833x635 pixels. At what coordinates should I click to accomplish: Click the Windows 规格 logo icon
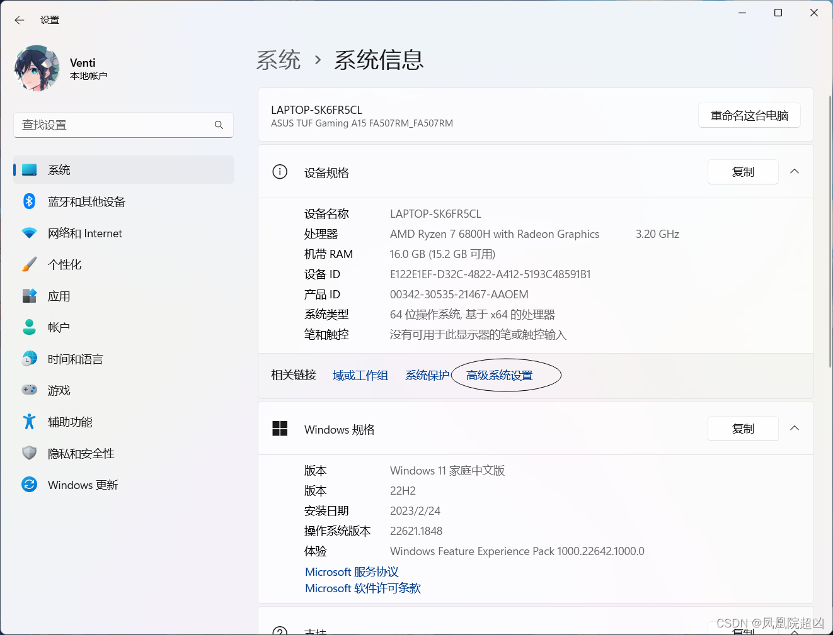pos(280,429)
